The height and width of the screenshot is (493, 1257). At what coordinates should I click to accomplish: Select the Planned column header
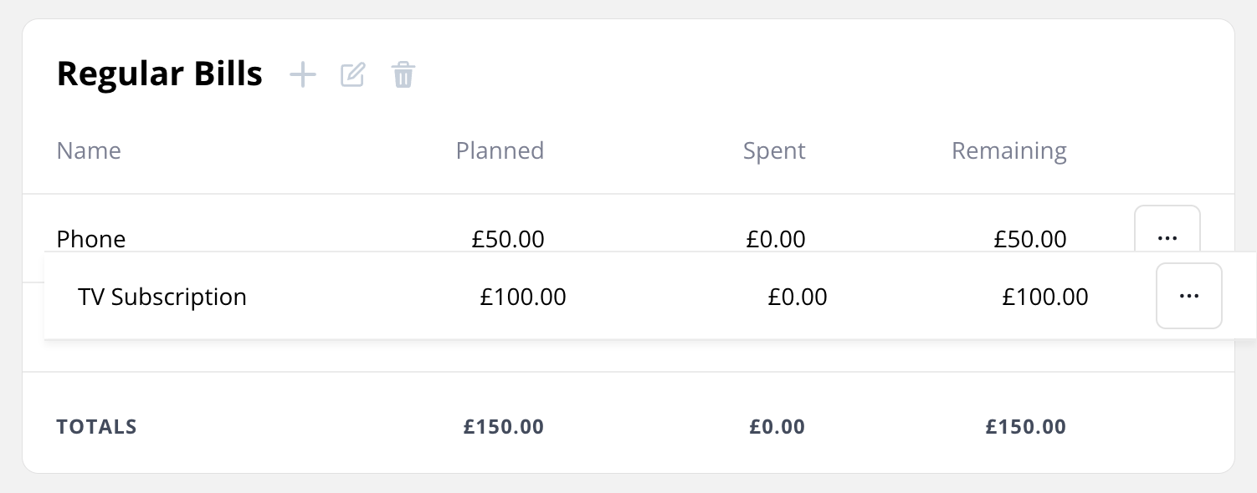tap(500, 150)
